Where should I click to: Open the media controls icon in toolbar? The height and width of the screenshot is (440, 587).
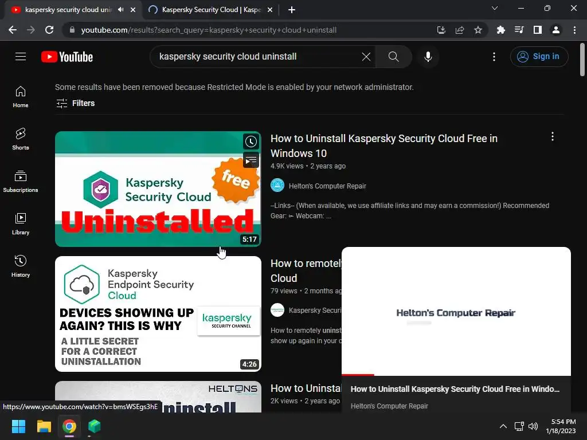pyautogui.click(x=519, y=30)
